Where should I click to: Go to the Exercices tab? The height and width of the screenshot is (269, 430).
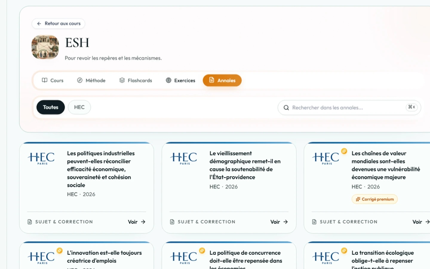(x=181, y=80)
